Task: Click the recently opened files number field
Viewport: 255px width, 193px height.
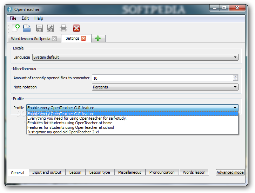Action: pyautogui.click(x=162, y=78)
